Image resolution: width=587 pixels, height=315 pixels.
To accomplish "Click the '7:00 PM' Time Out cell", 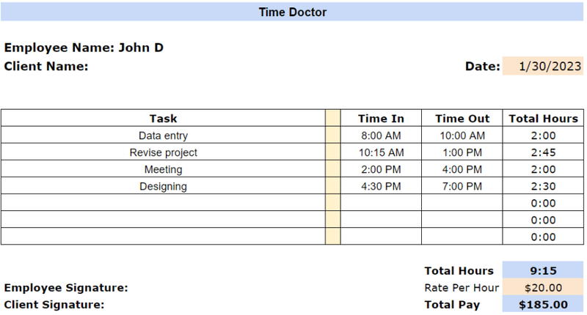I will coord(462,186).
